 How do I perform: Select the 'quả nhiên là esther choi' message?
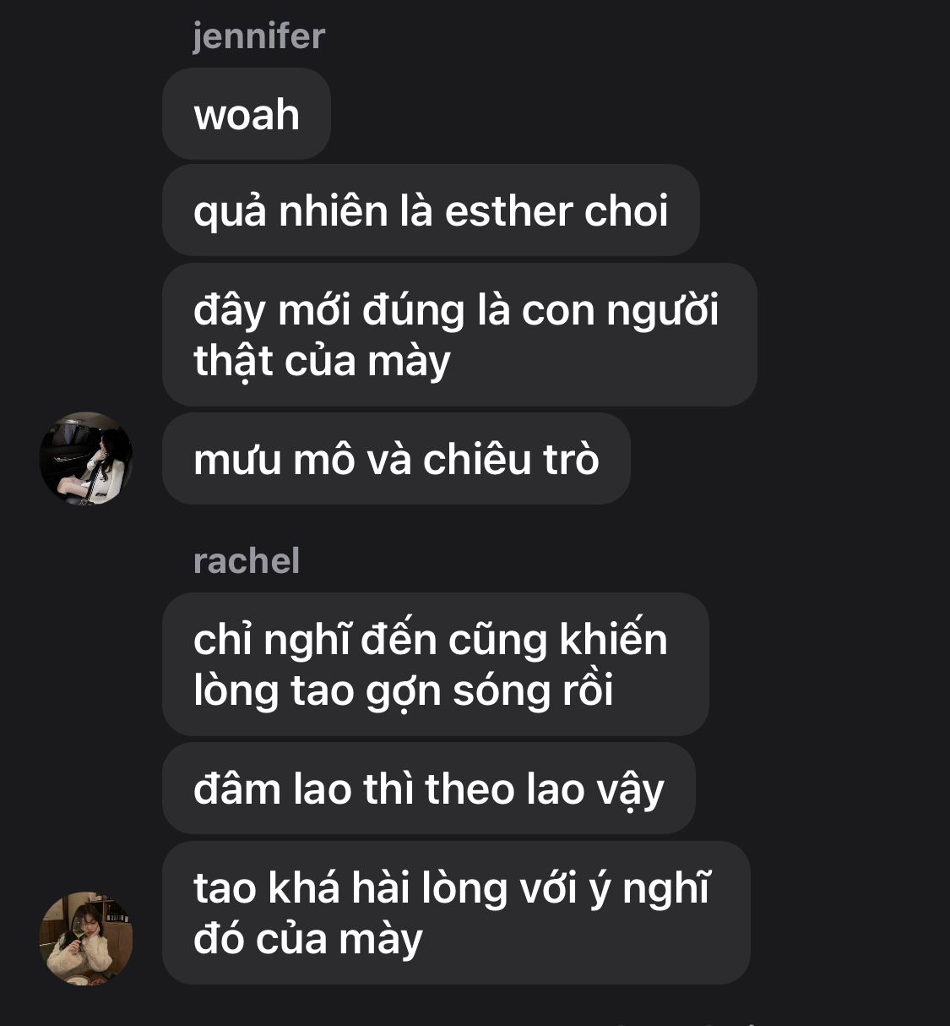pyautogui.click(x=431, y=210)
